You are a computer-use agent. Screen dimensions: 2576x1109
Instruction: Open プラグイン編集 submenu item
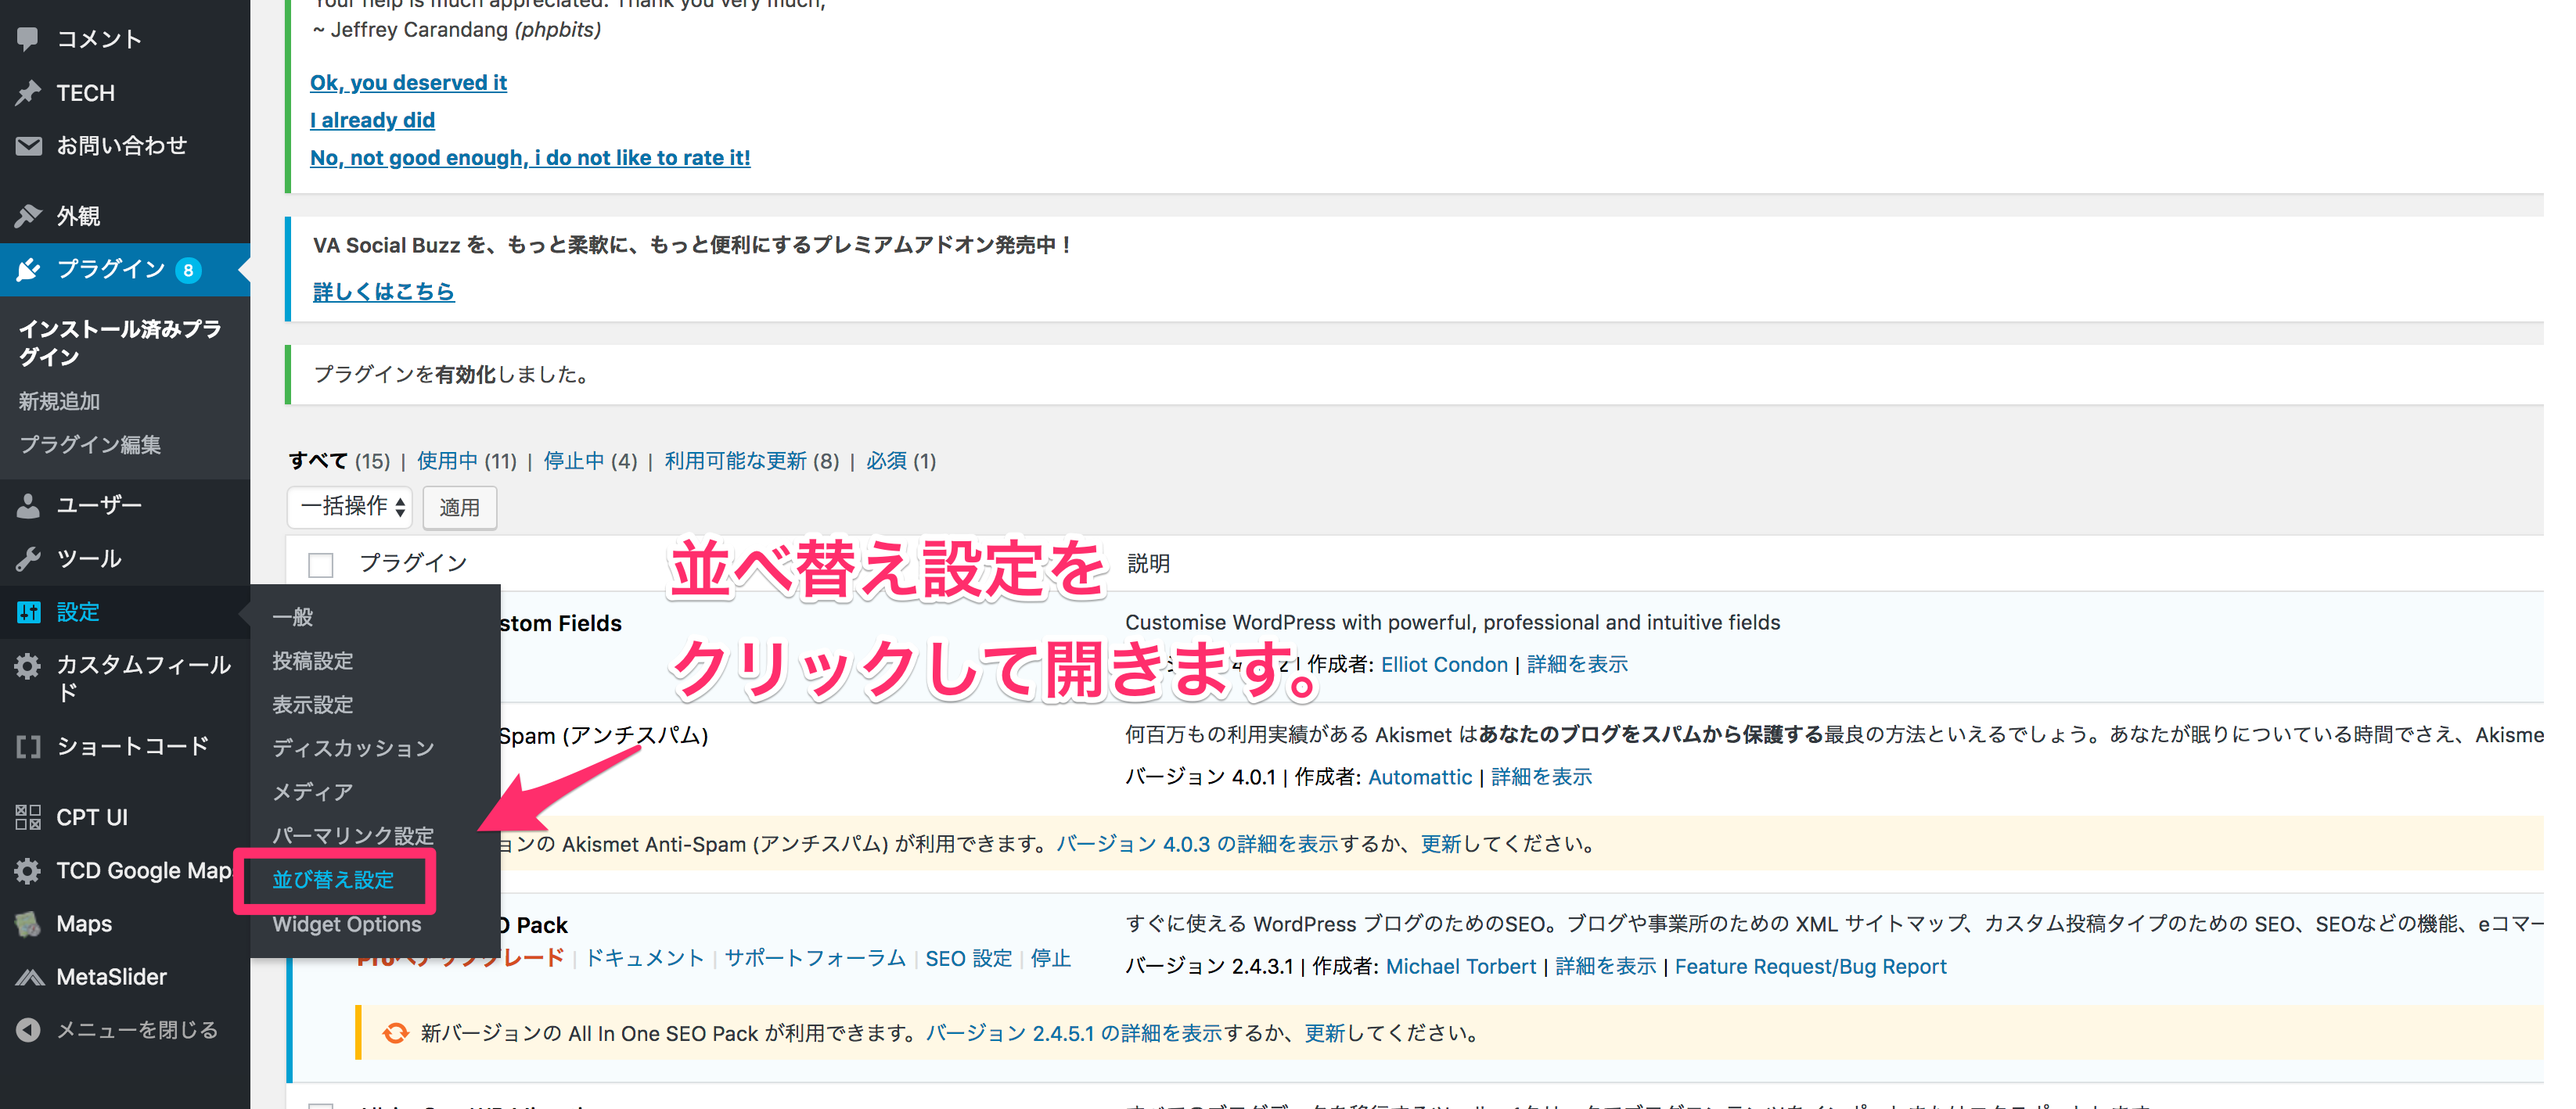click(x=90, y=444)
